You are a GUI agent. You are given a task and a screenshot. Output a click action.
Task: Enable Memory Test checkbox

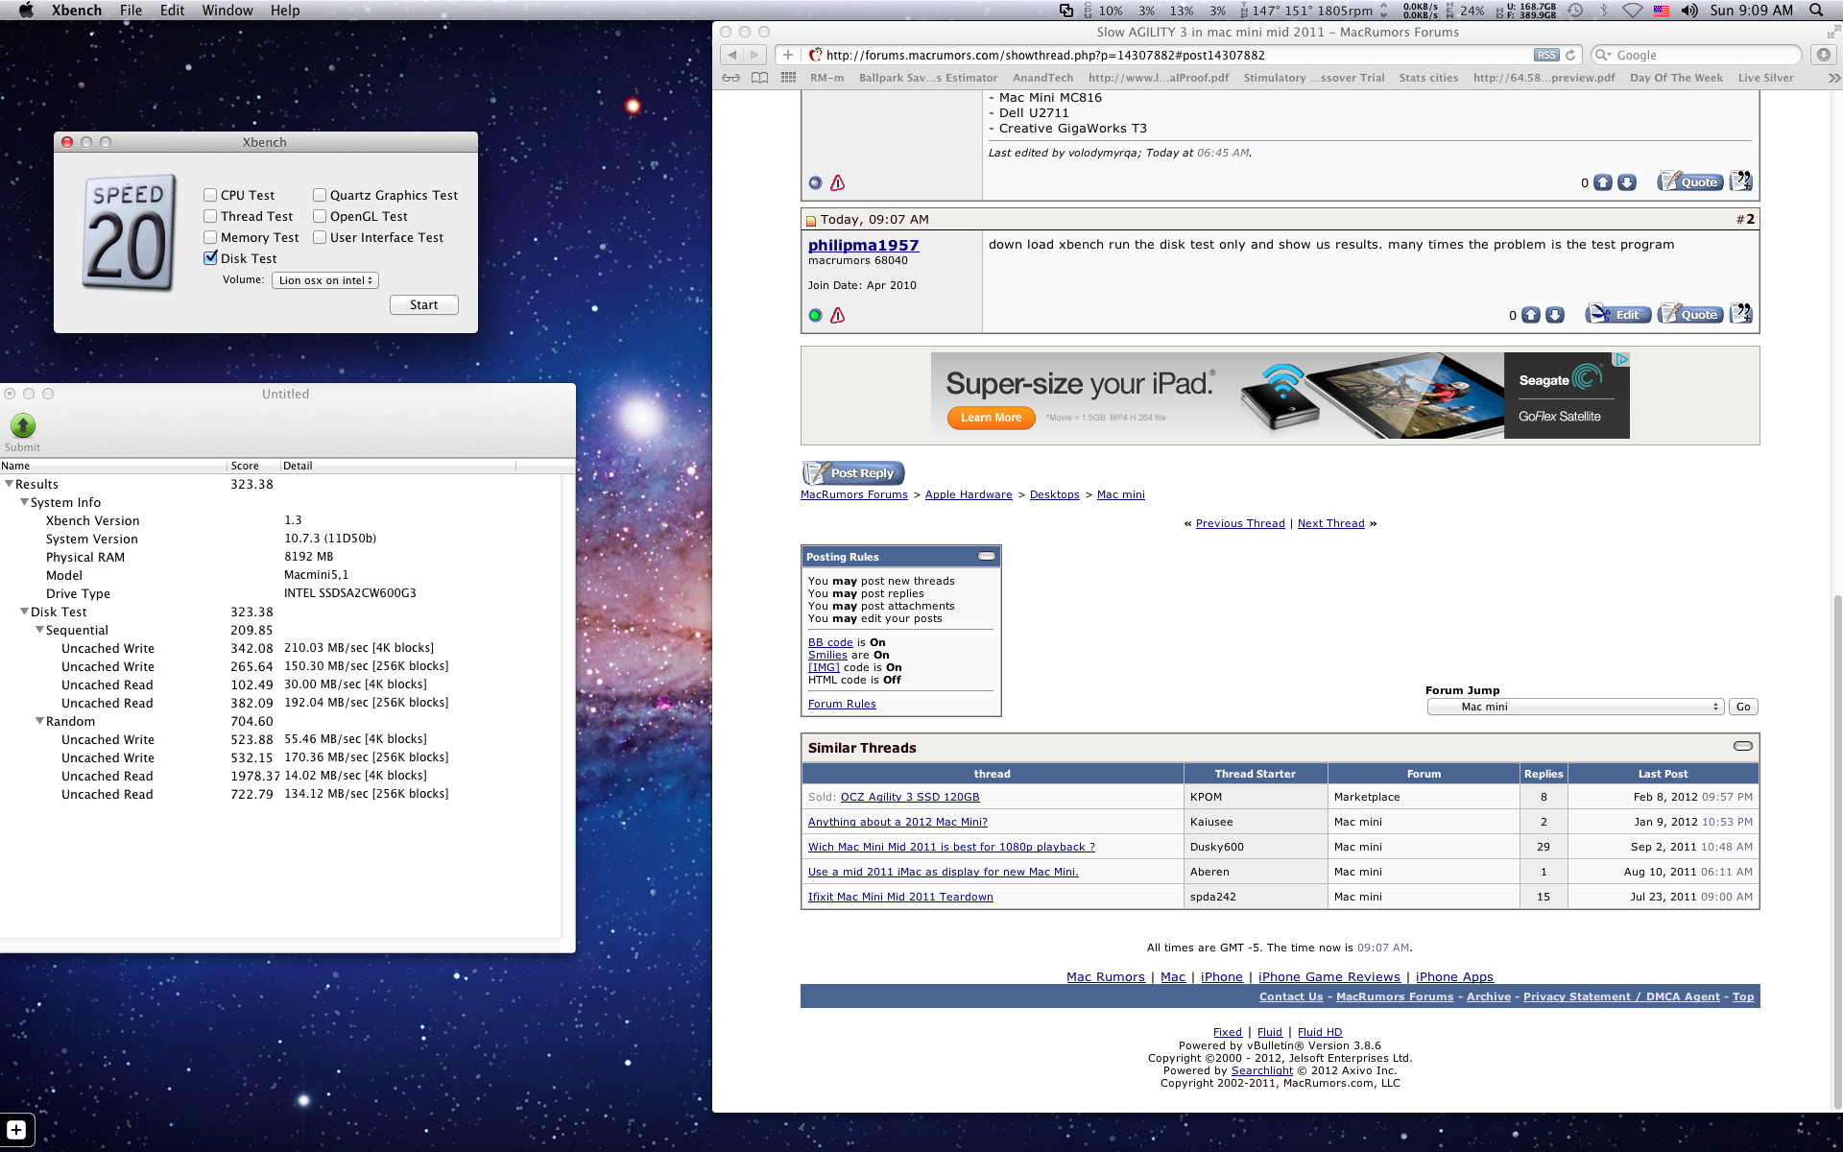pyautogui.click(x=210, y=237)
